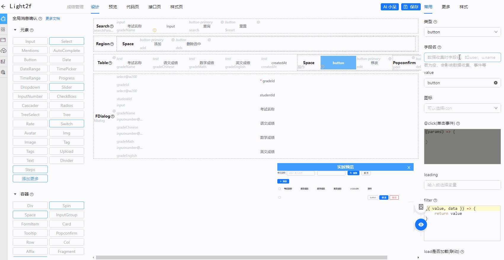Click help icon next to @click event label
Screen dimensions: 504x260
tap(458, 123)
